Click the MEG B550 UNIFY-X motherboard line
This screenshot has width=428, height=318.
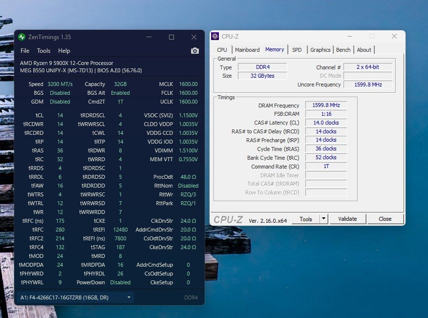click(x=81, y=70)
